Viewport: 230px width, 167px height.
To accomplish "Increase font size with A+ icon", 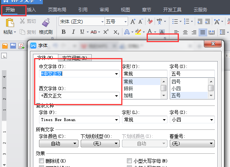I will coord(133,22).
